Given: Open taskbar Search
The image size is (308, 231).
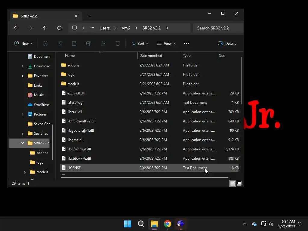Looking at the screenshot, I should tap(141, 224).
